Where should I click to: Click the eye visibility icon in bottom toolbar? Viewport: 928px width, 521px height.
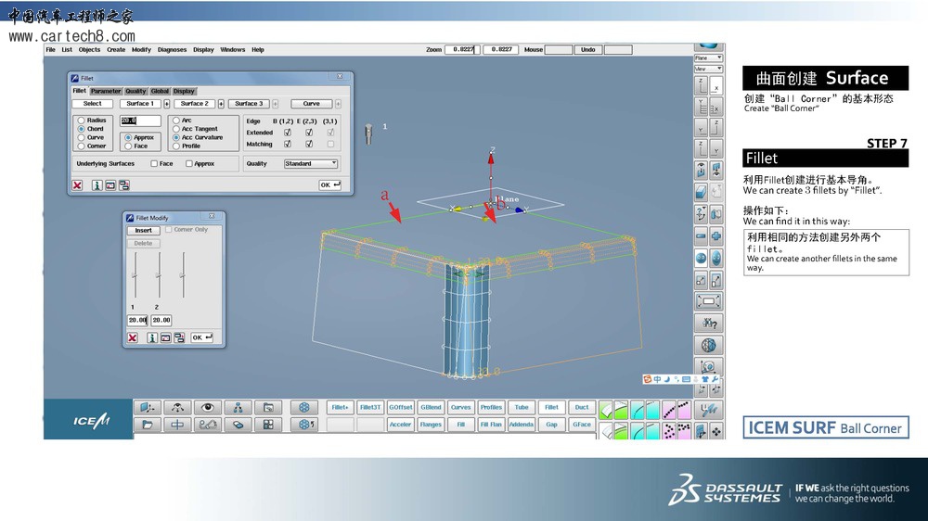pos(207,407)
